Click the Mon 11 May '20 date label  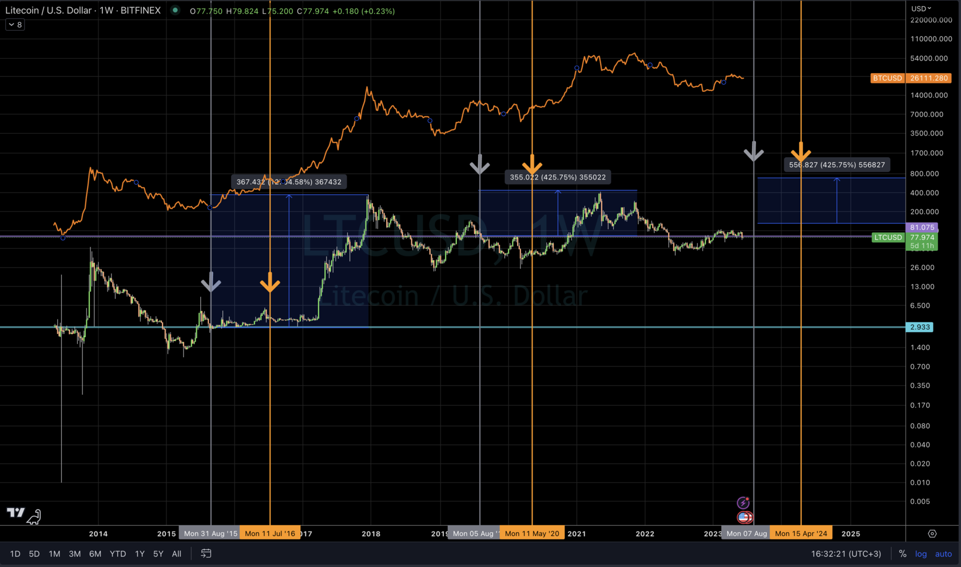(x=532, y=533)
